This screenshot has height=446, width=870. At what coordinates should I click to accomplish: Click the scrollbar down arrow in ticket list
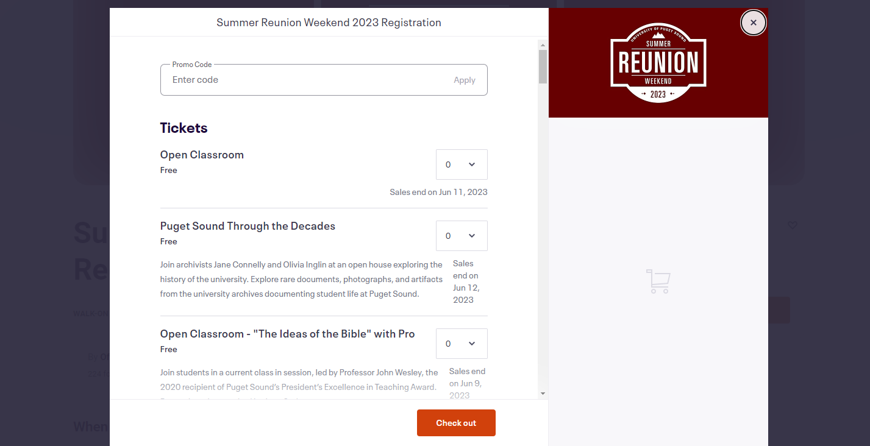543,394
